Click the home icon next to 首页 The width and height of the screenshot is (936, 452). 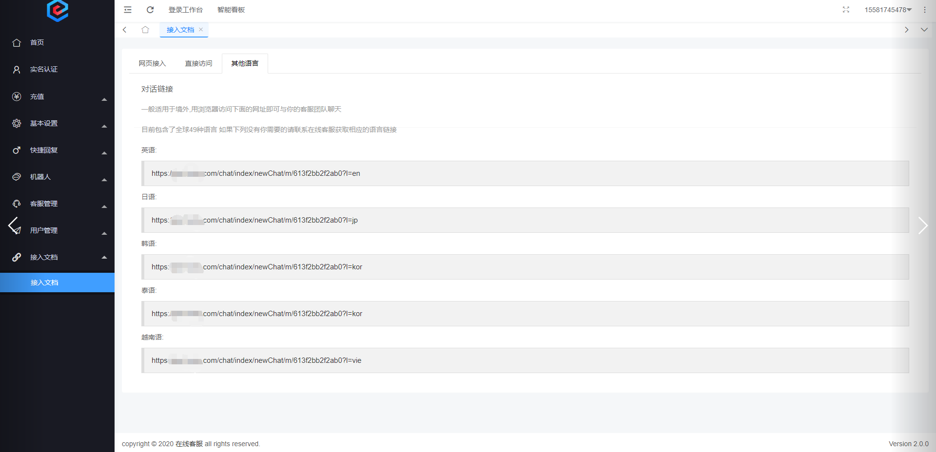(17, 43)
